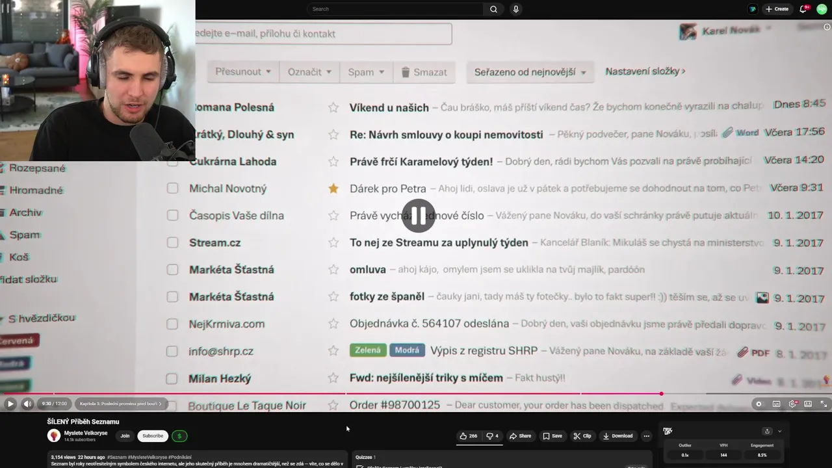Viewport: 832px width, 468px height.
Task: Collapse the stats panel chevron
Action: pyautogui.click(x=779, y=431)
